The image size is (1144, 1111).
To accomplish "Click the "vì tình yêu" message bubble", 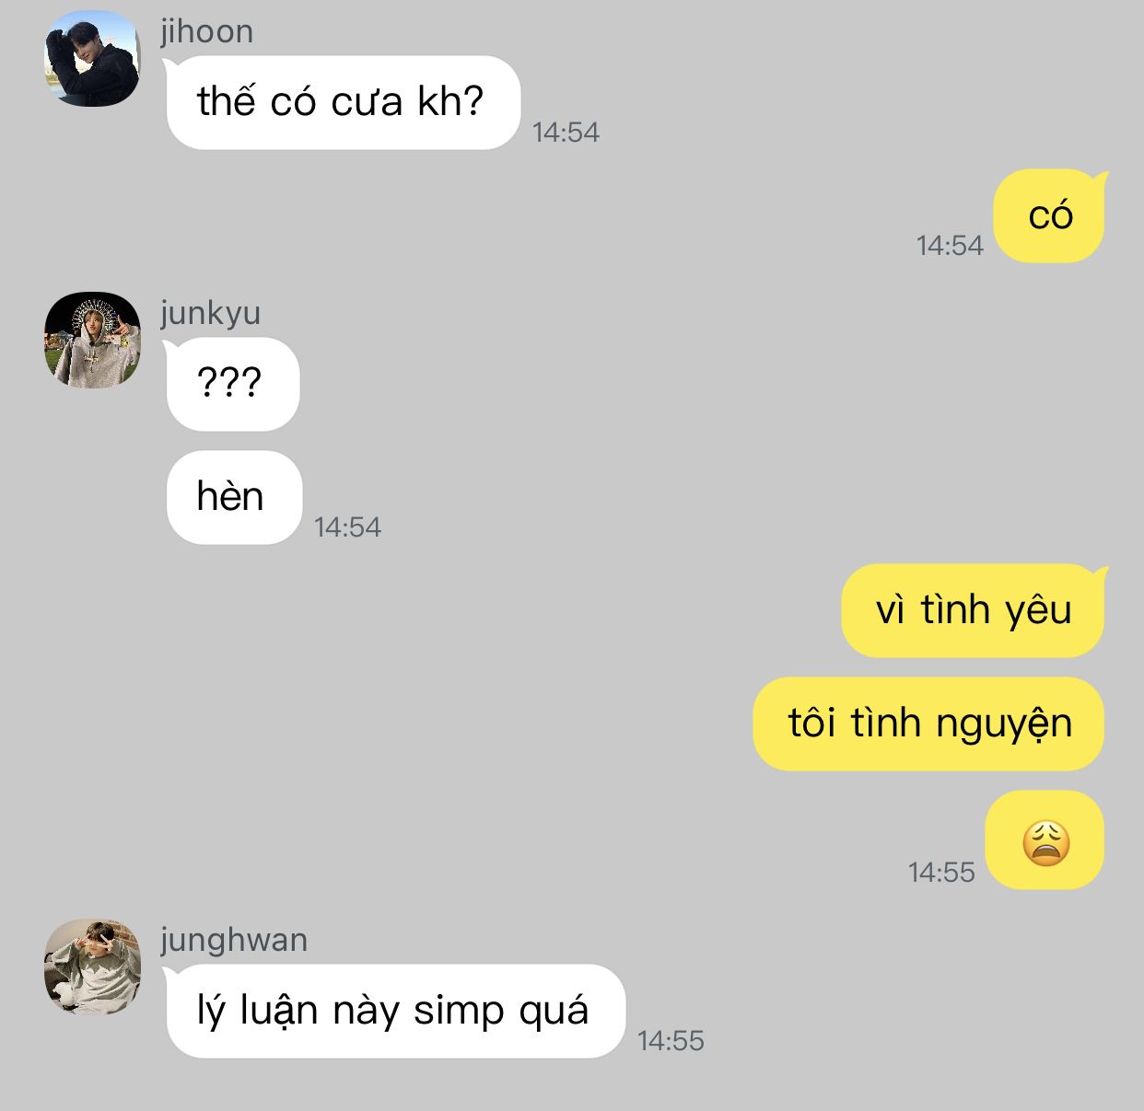I will tap(974, 610).
